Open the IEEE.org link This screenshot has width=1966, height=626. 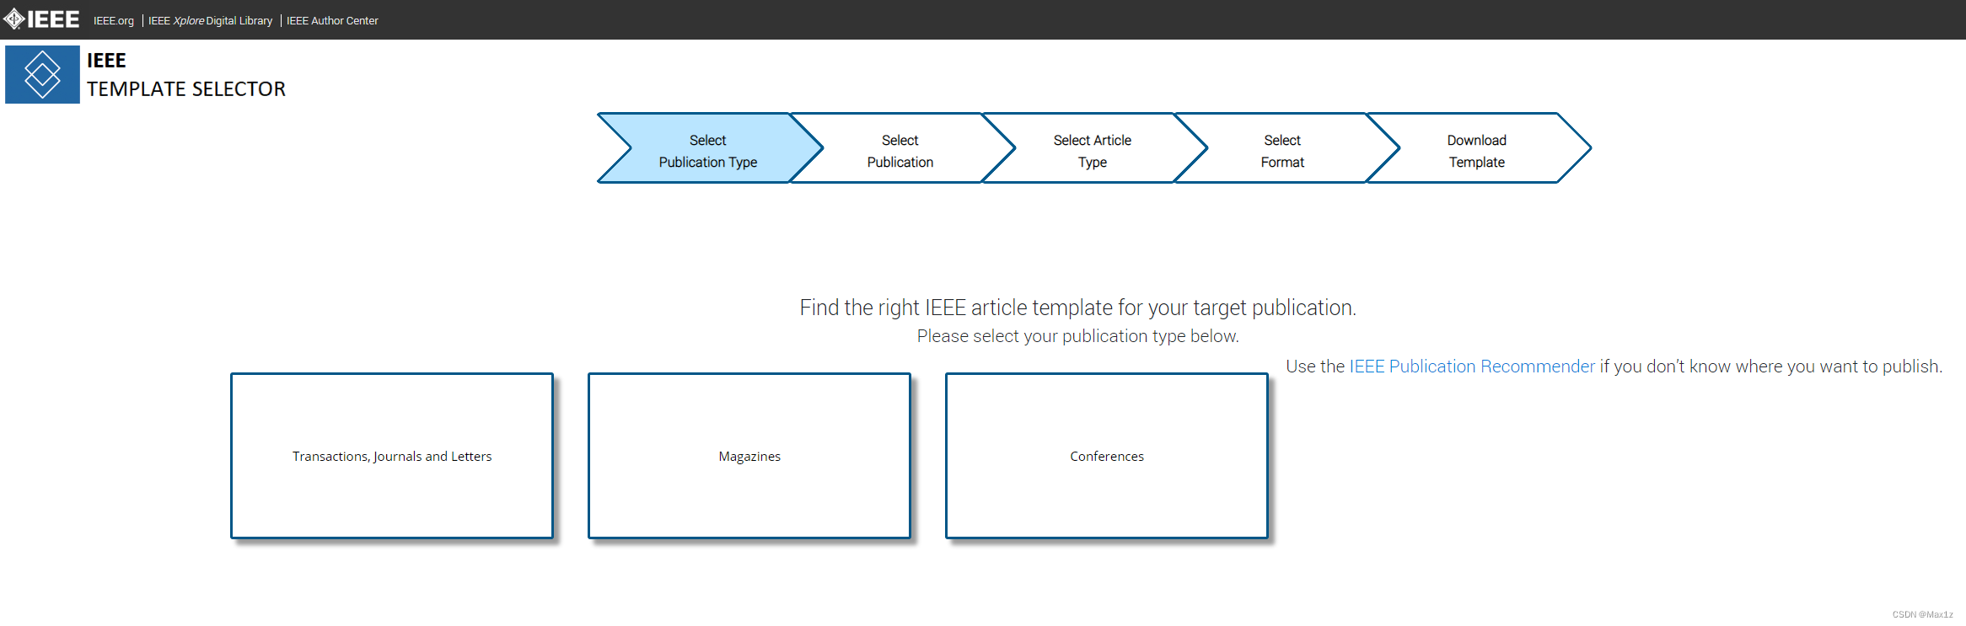(114, 21)
